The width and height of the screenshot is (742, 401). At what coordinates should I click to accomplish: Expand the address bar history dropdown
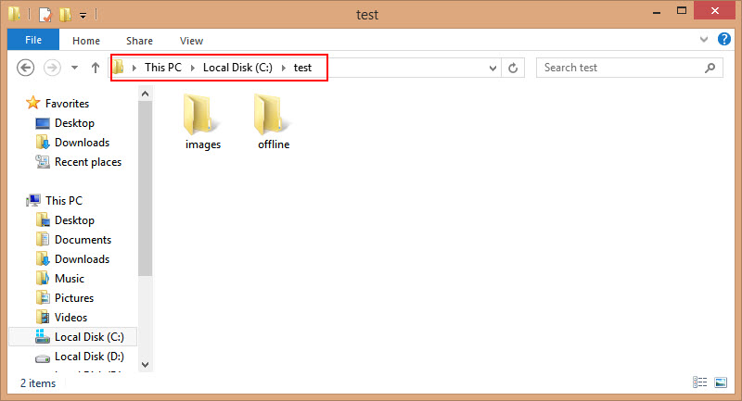coord(493,68)
